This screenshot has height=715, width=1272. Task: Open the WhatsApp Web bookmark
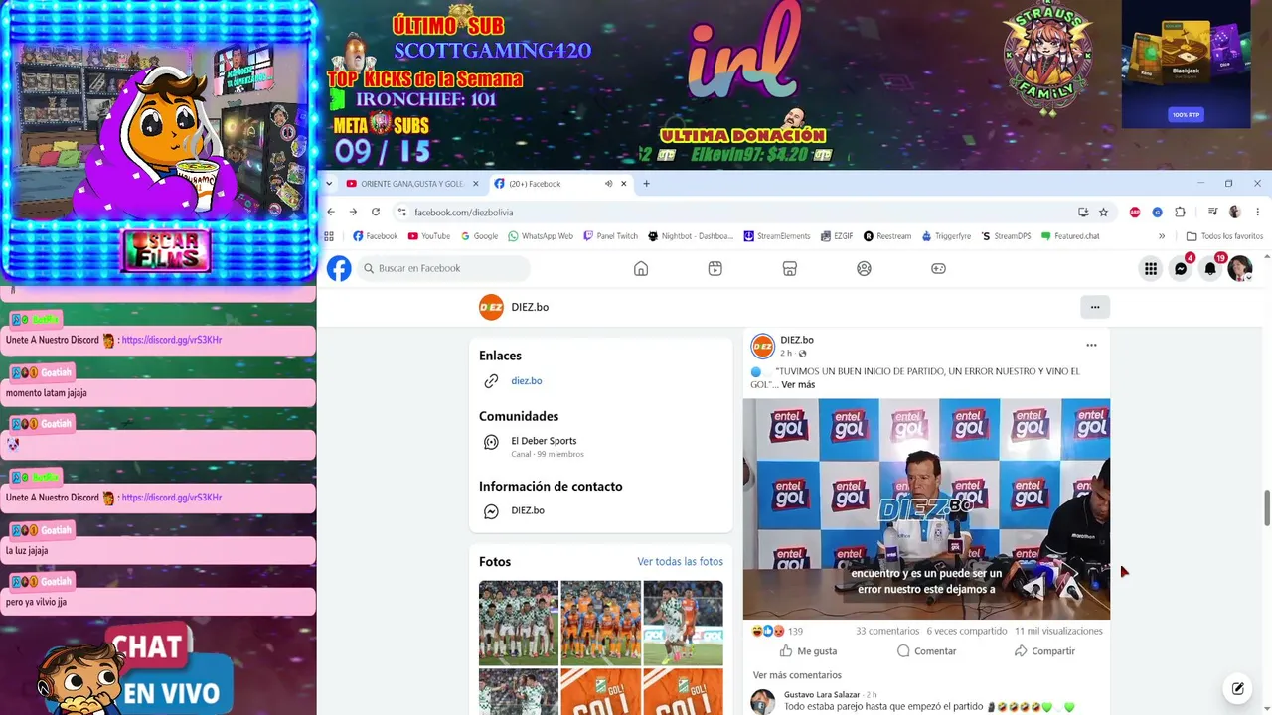pos(541,236)
